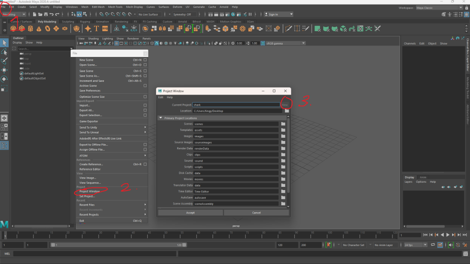Click the Save Scene floppy disk icon
This screenshot has height=264, width=470.
46,14
